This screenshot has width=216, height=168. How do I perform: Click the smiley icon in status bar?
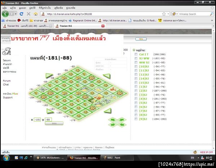click(x=195, y=152)
